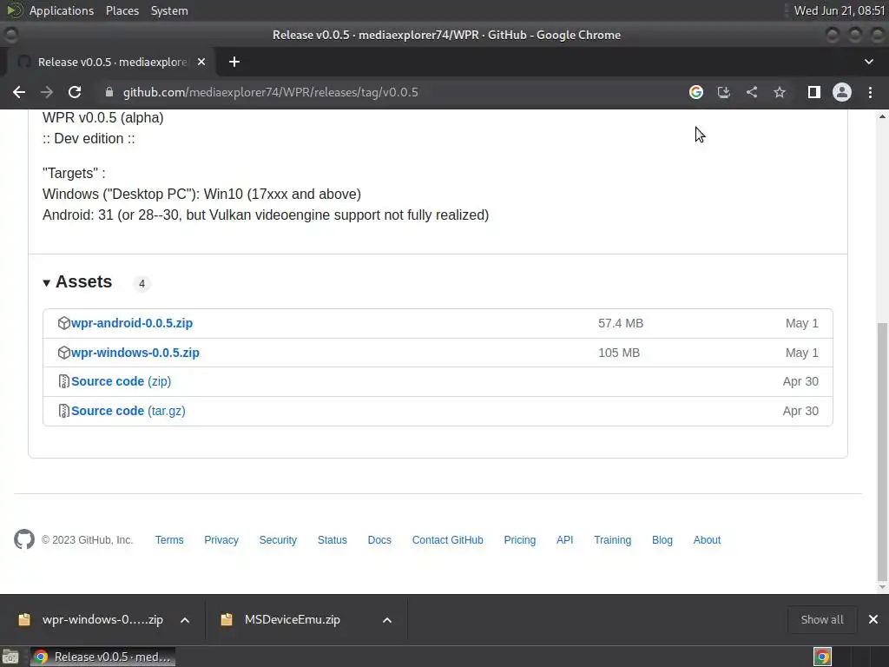Open the Applications menu
This screenshot has height=667, width=889.
(x=62, y=10)
